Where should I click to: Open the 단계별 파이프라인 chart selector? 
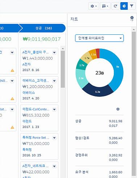point(99,38)
